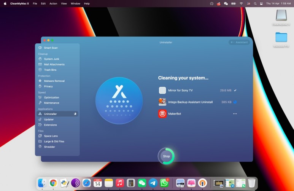The image size is (294, 191).
Task: Launch Safari from the Dock
Action: (x=87, y=183)
